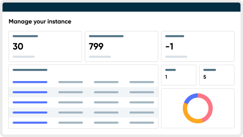
Task: Click the stat card showing 30
Action: point(45,46)
